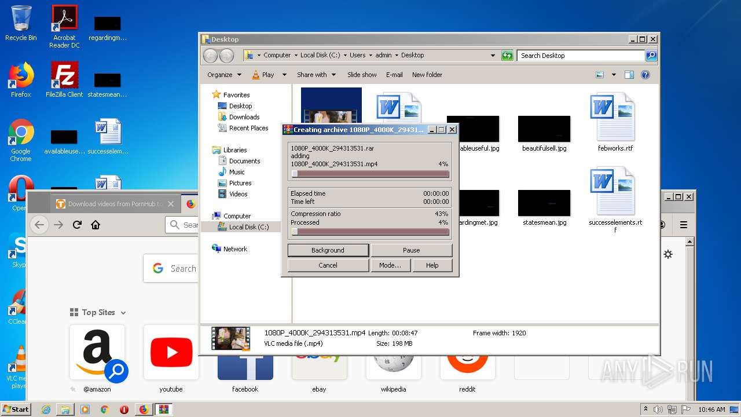Open the Recycle Bin desktop icon
741x417 pixels.
(21, 23)
